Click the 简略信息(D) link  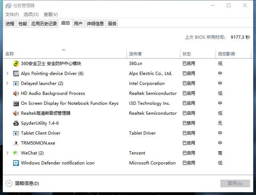(x=27, y=183)
